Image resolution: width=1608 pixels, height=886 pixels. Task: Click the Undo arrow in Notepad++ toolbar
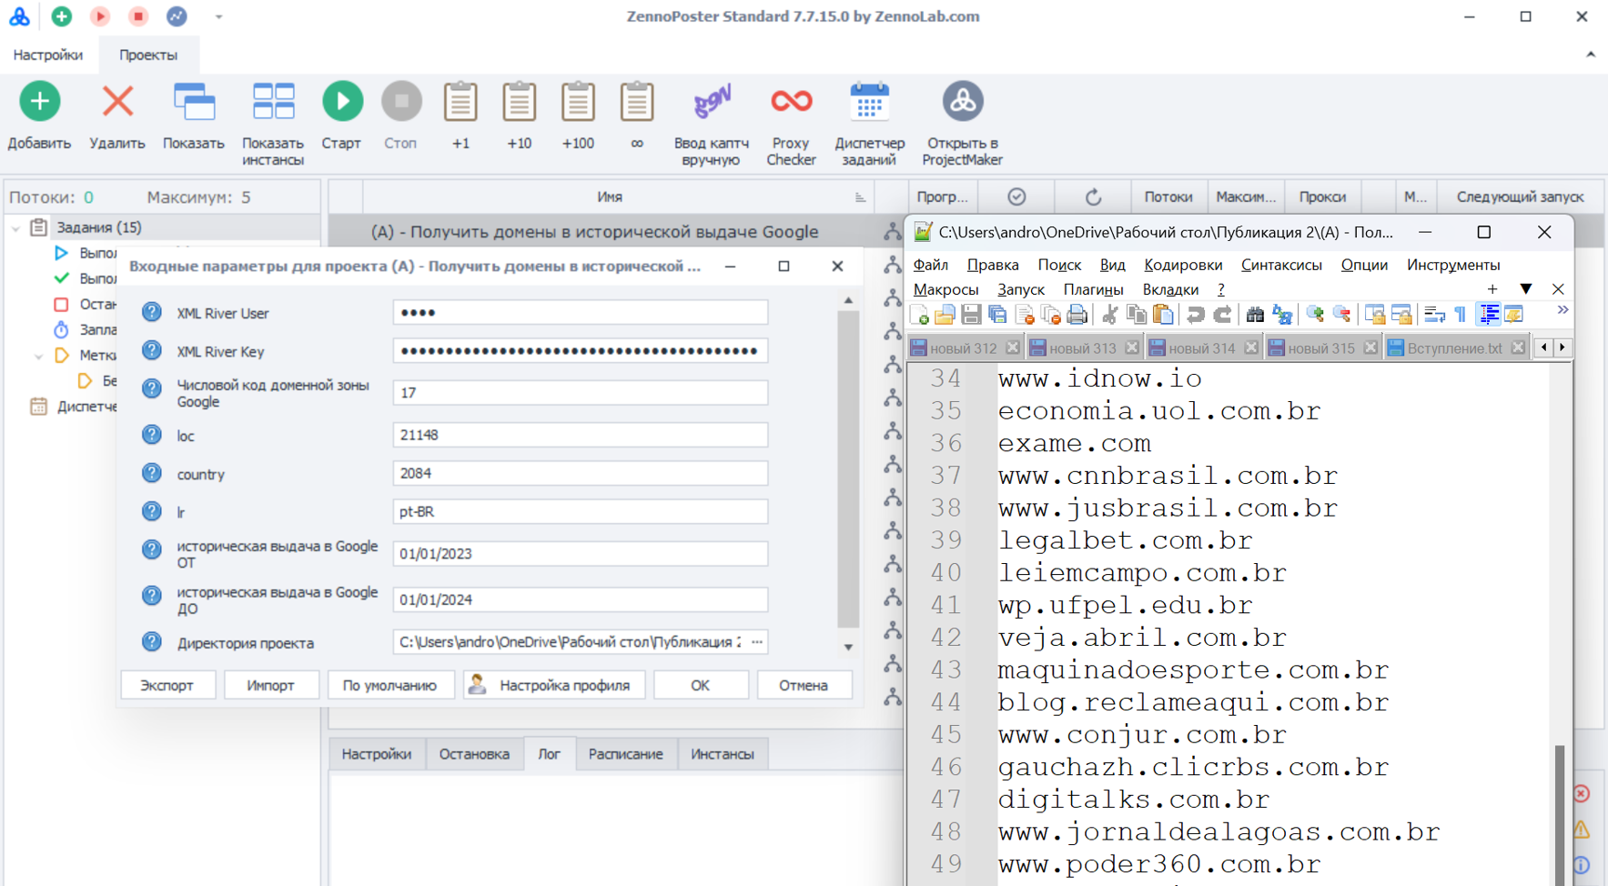pos(1196,315)
